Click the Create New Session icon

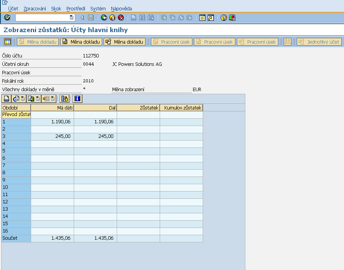pyautogui.click(x=202, y=18)
